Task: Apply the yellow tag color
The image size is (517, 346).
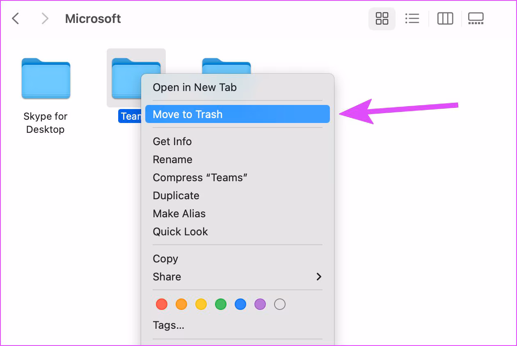Action: (201, 304)
